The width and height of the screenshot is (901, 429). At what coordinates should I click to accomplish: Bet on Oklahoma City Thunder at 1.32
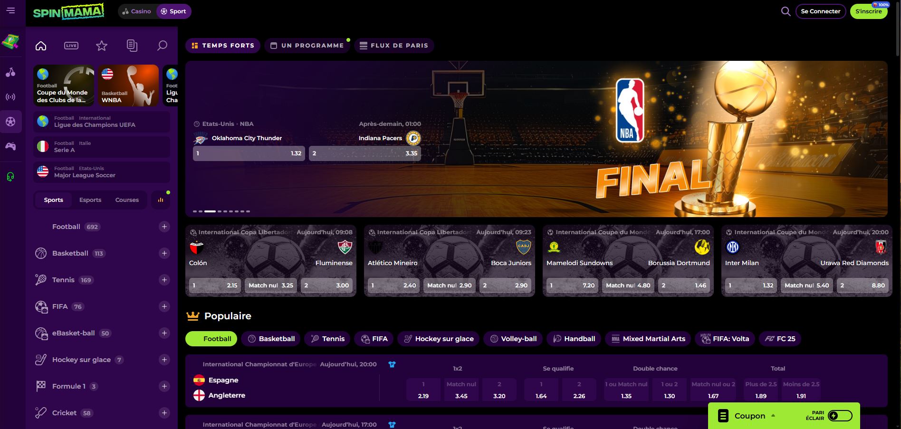point(249,153)
